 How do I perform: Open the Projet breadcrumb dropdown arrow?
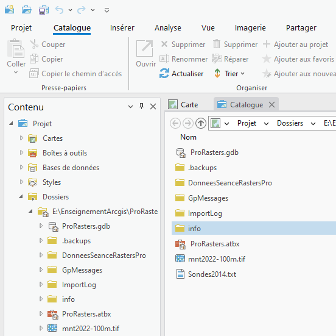[266, 124]
